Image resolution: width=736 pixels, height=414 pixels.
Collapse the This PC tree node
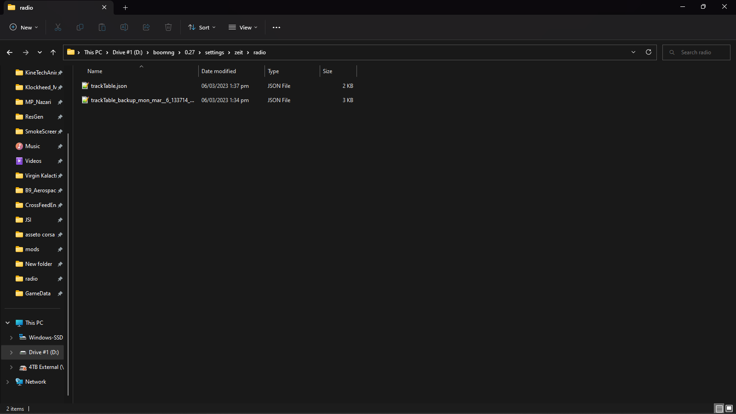[8, 323]
